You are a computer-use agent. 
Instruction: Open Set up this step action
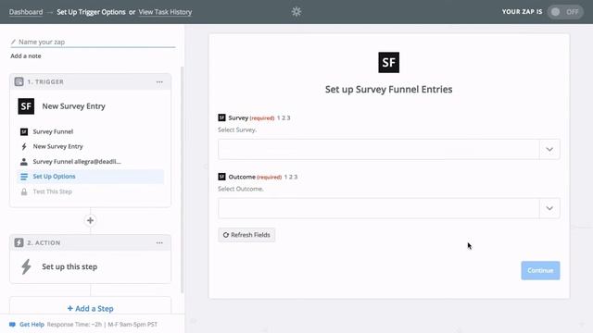(x=91, y=266)
